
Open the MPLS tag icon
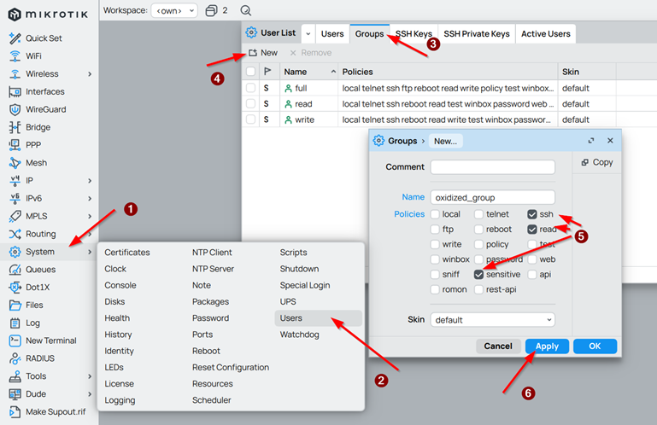click(x=15, y=216)
